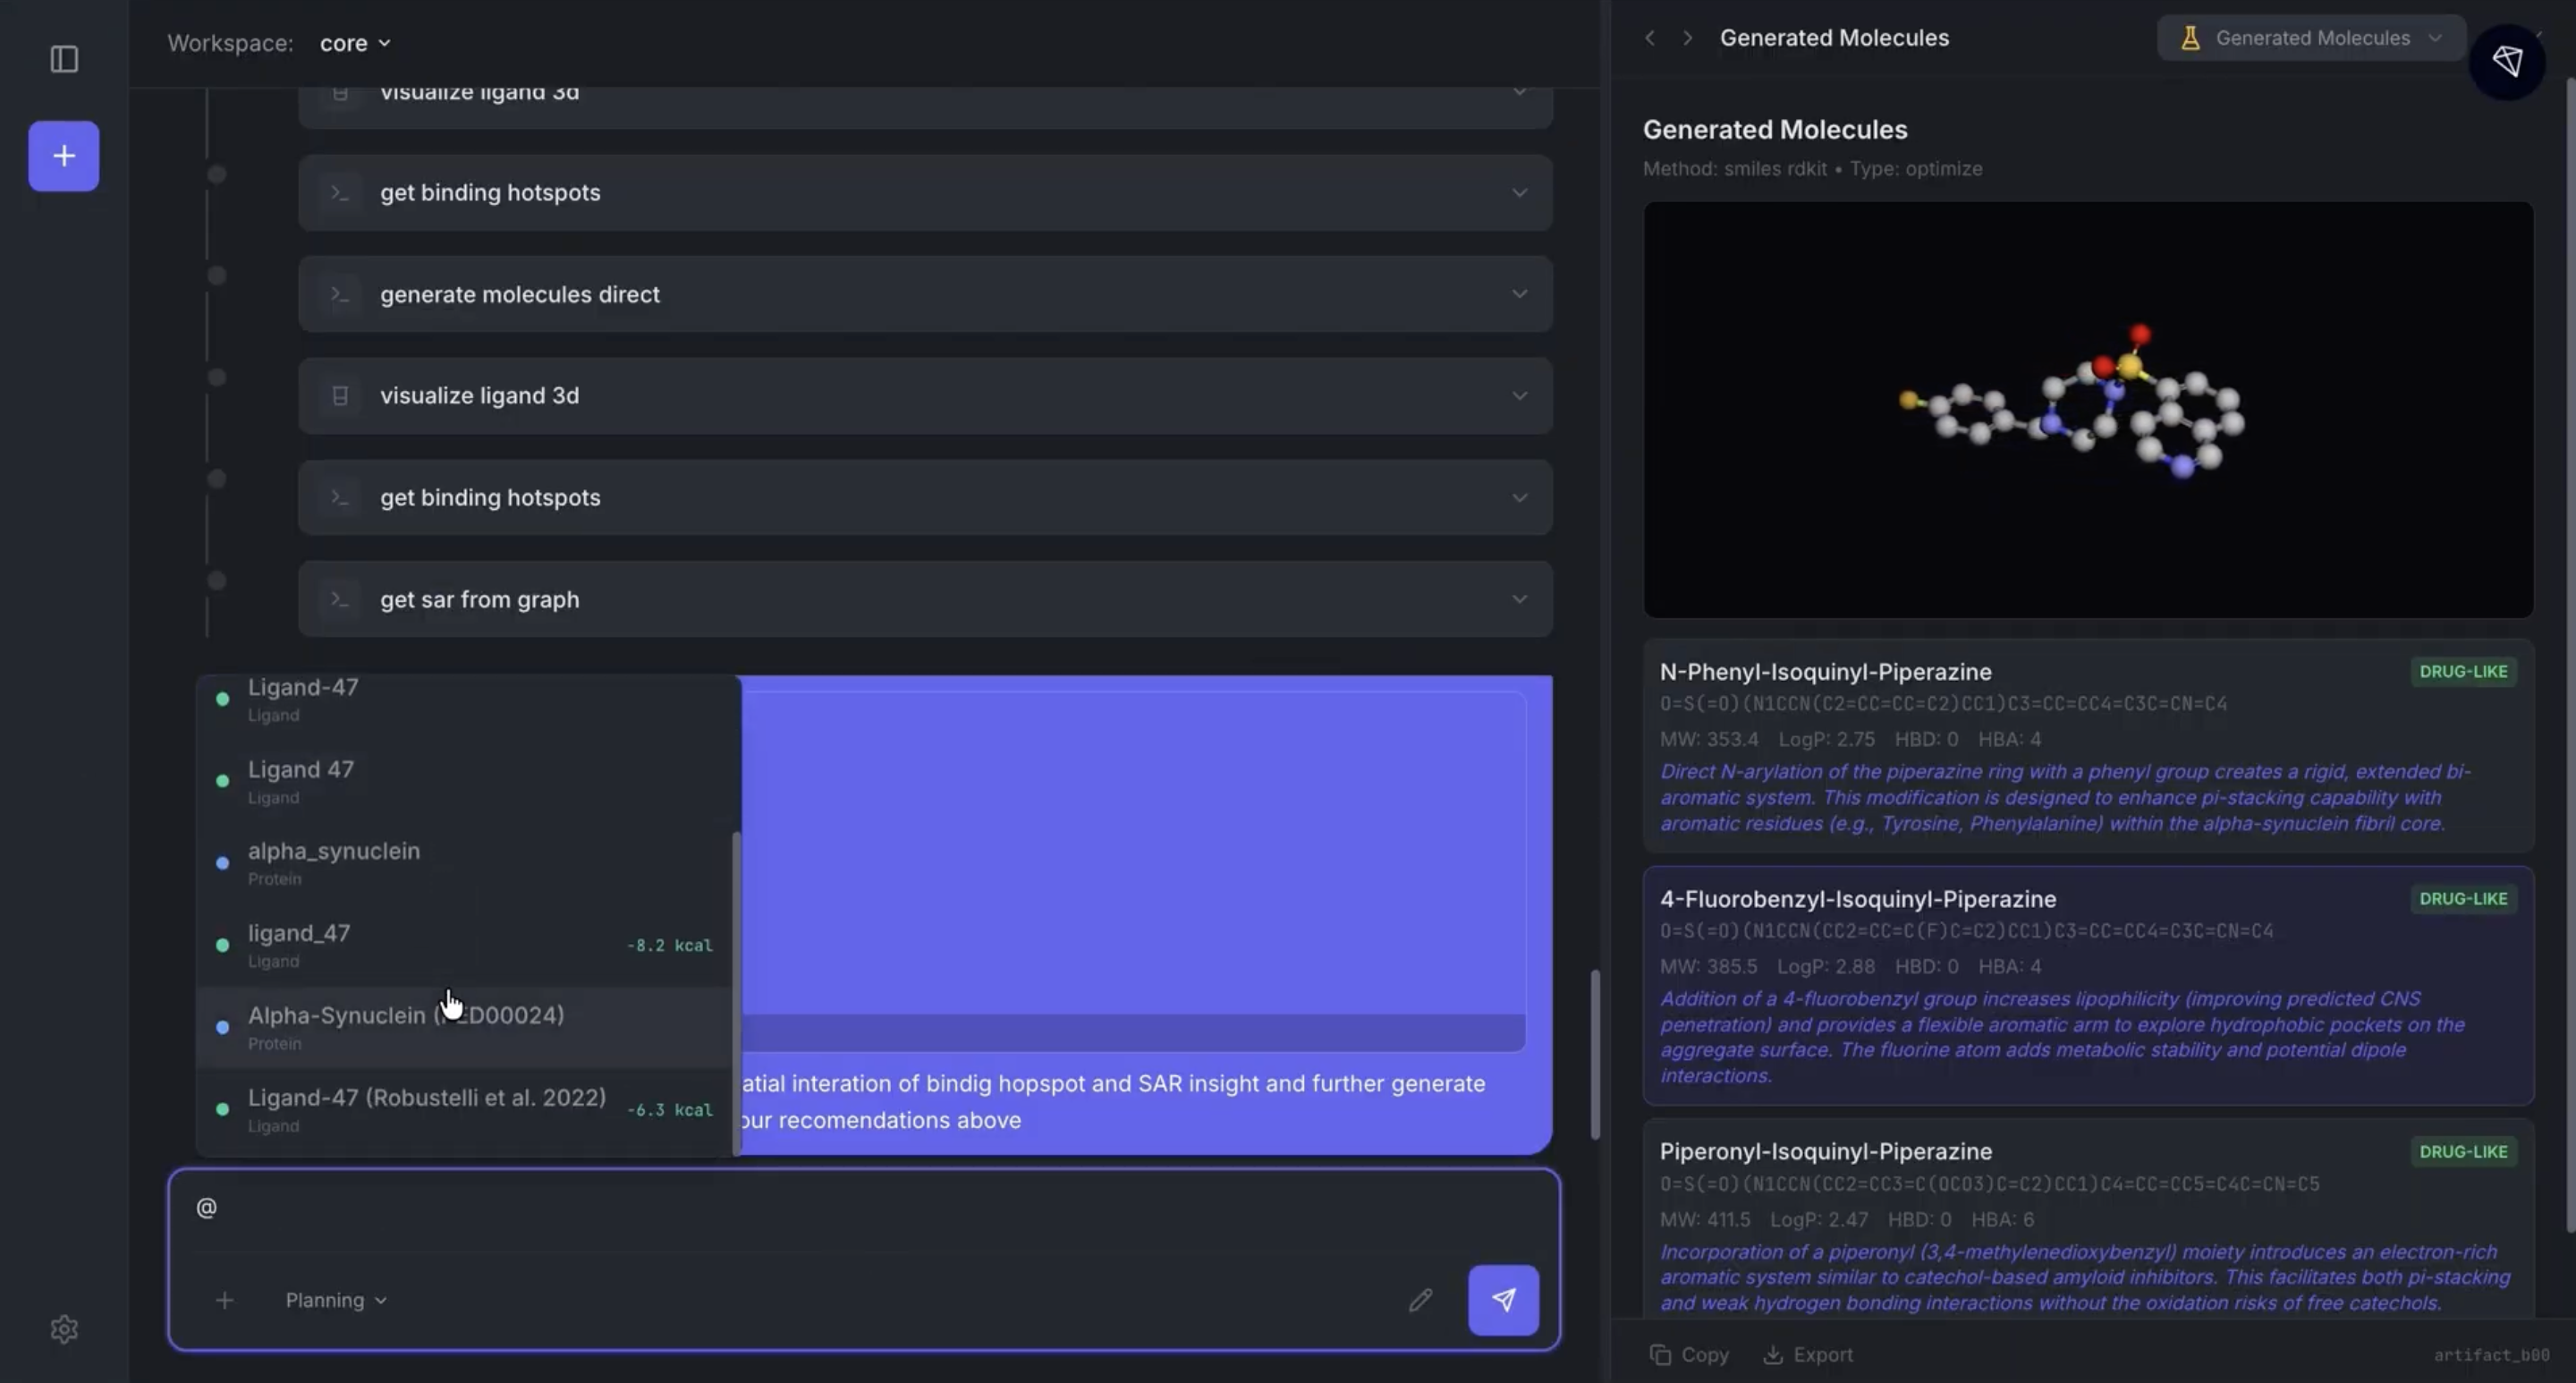This screenshot has width=2576, height=1383.
Task: Open settings gear in sidebar
Action: click(64, 1329)
